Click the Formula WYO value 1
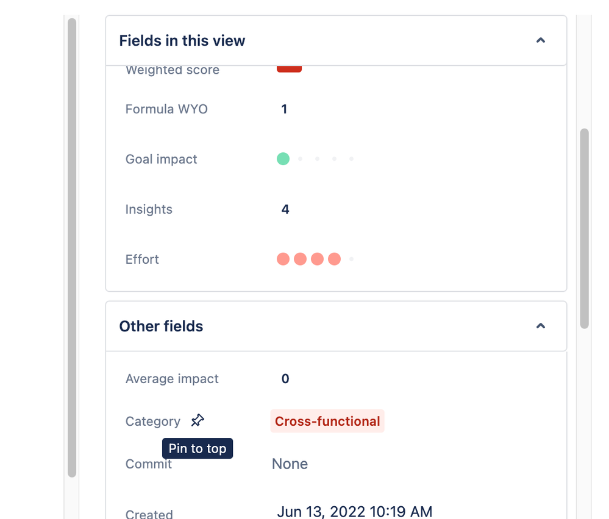This screenshot has height=519, width=609. pyautogui.click(x=284, y=110)
